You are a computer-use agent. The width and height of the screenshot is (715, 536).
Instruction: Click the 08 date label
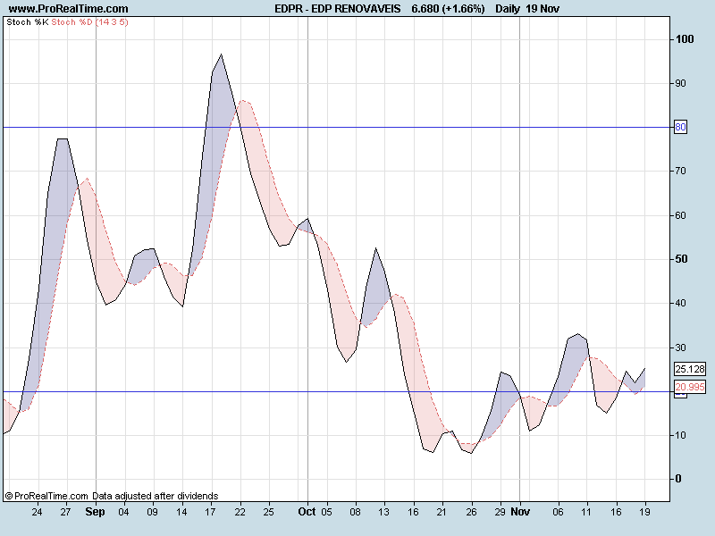pyautogui.click(x=355, y=512)
